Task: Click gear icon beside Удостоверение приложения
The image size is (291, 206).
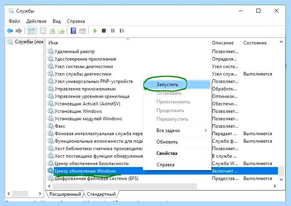Action: [x=51, y=59]
